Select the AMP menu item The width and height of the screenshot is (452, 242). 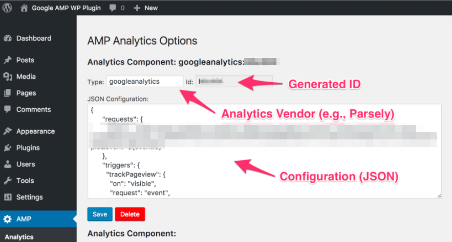click(x=38, y=219)
